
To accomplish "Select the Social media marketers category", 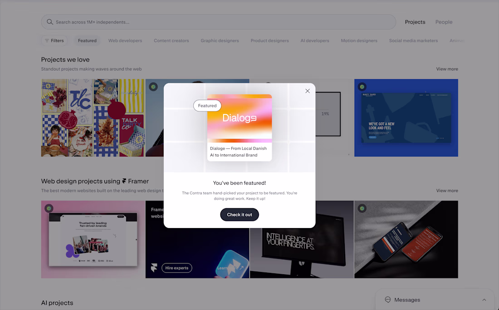I will [x=413, y=41].
